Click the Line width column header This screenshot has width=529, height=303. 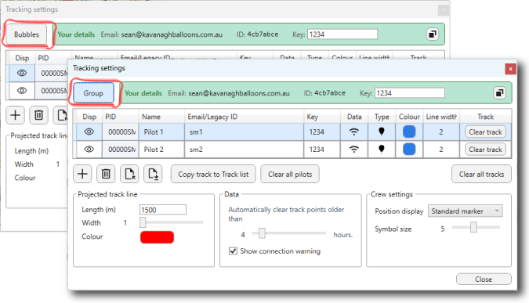pyautogui.click(x=441, y=117)
